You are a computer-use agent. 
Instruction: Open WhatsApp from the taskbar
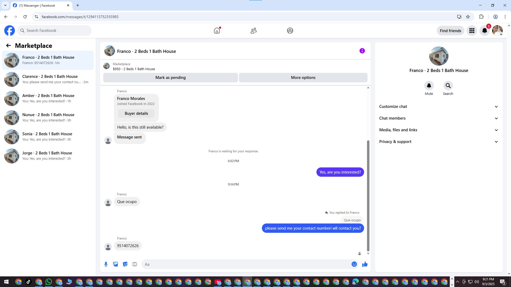[x=49, y=282]
